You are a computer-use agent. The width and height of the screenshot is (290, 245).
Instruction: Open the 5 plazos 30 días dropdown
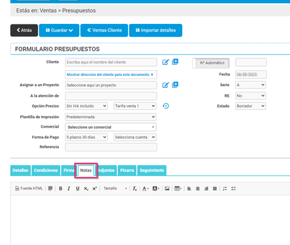coord(86,137)
